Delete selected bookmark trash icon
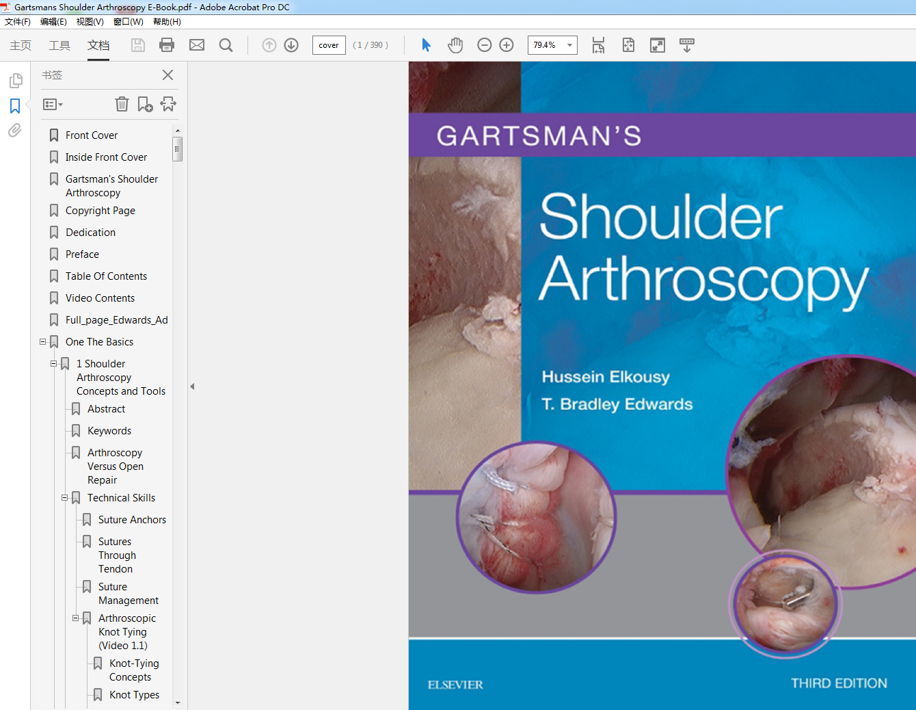This screenshot has height=710, width=916. [122, 104]
